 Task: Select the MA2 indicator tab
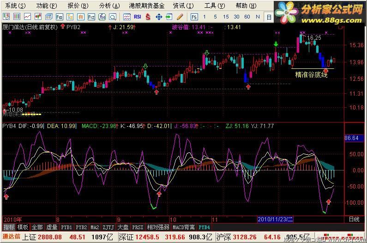(x=95, y=227)
